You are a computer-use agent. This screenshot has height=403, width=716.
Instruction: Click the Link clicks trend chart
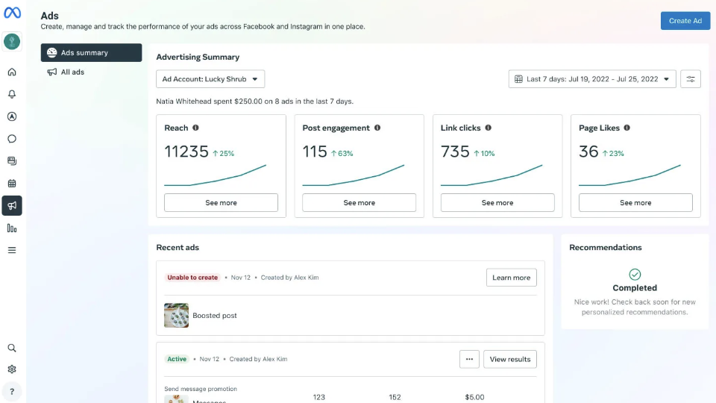[x=492, y=175]
